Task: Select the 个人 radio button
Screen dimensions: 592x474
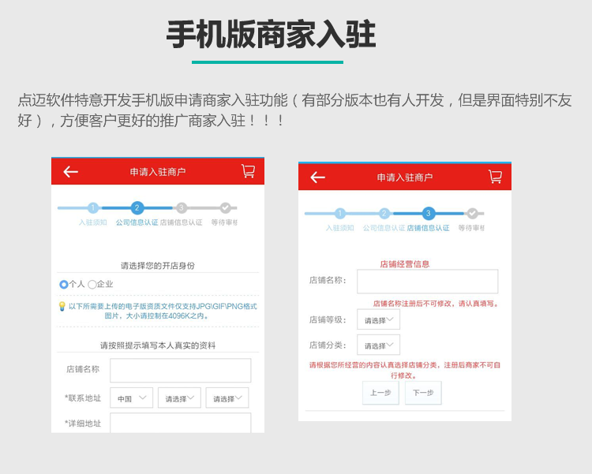Action: coord(63,284)
